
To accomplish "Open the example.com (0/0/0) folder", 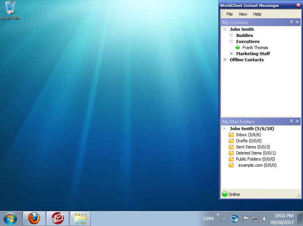I will 257,165.
